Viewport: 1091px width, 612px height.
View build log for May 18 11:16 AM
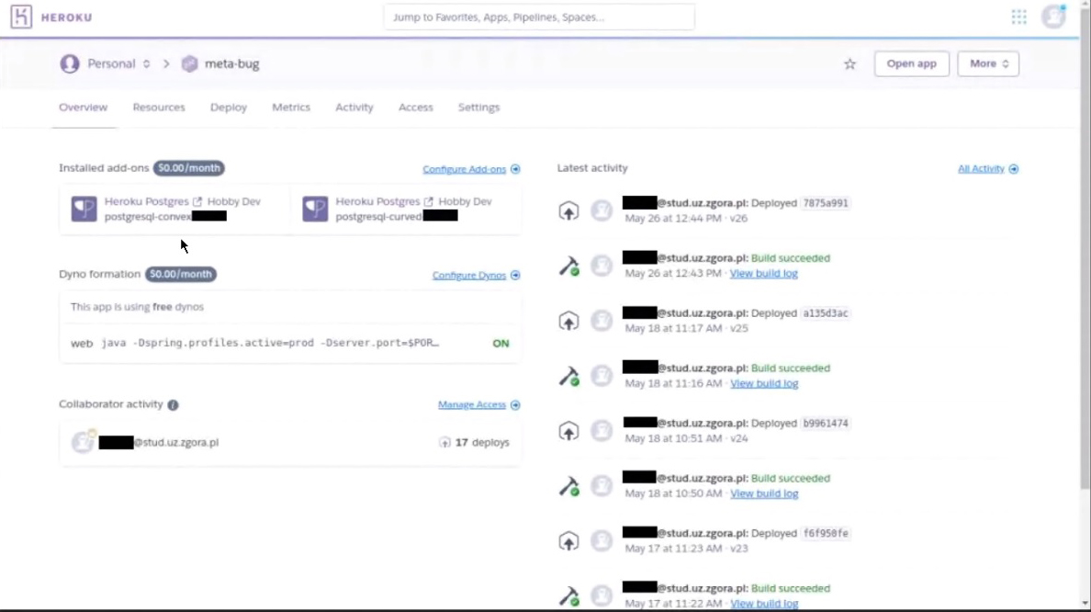(x=764, y=384)
